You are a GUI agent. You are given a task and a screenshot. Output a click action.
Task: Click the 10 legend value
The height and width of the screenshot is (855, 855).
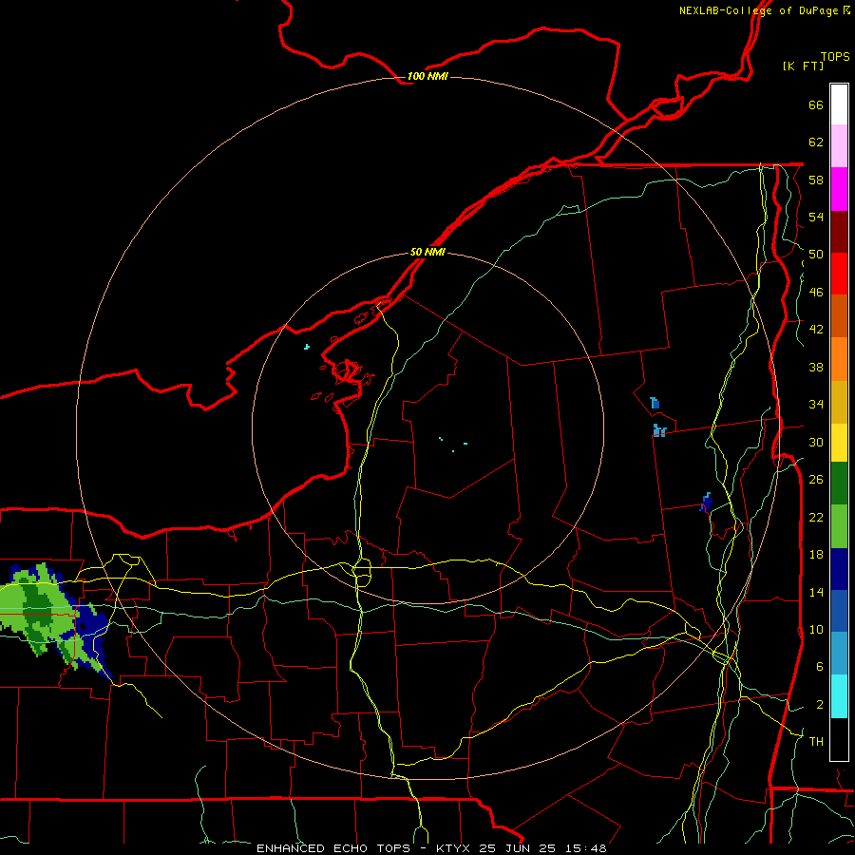[816, 629]
